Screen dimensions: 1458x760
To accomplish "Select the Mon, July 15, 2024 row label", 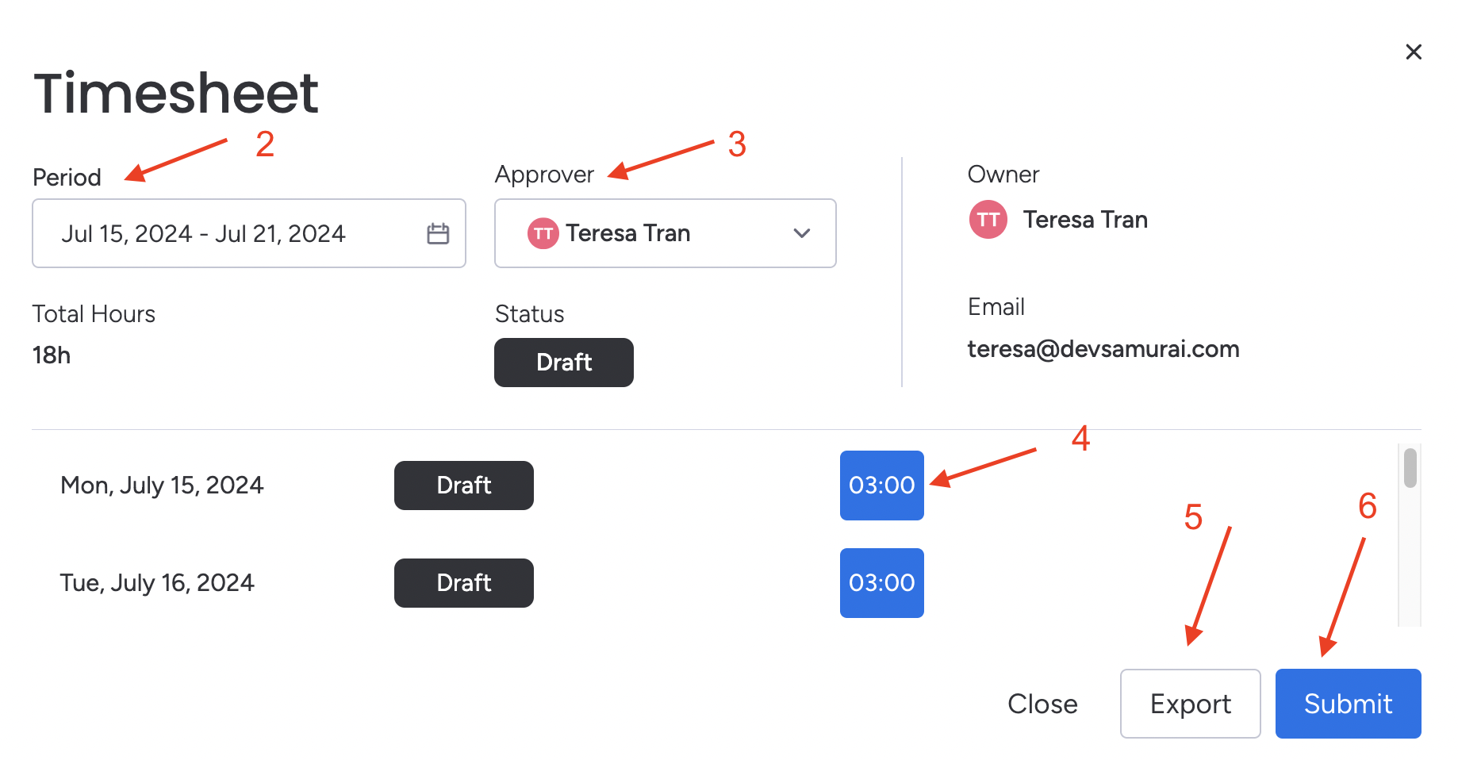I will click(x=162, y=486).
